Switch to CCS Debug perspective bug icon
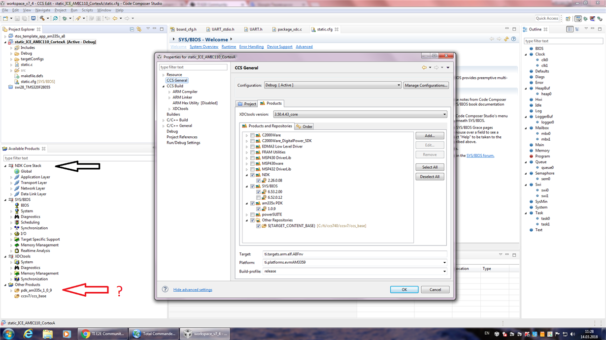The height and width of the screenshot is (340, 606). point(585,19)
